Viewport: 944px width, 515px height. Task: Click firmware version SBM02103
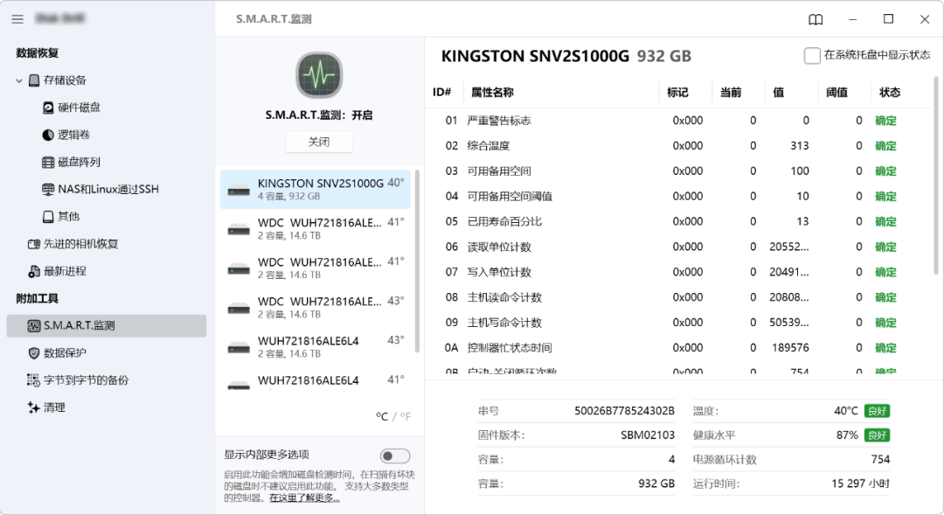pyautogui.click(x=648, y=435)
